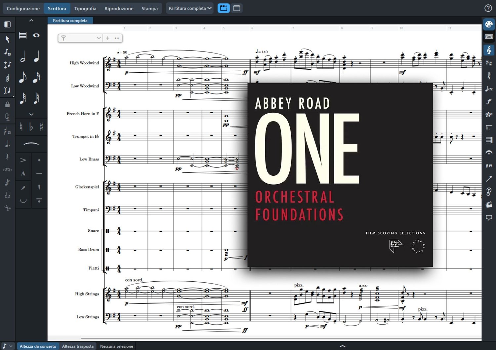Apply the tenuto-staccato articulation

click(39, 200)
